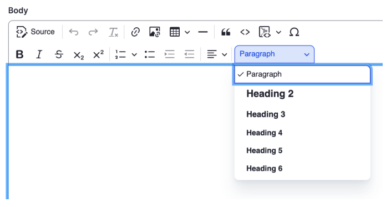Insert a code block
The height and width of the screenshot is (207, 391).
pos(265,32)
